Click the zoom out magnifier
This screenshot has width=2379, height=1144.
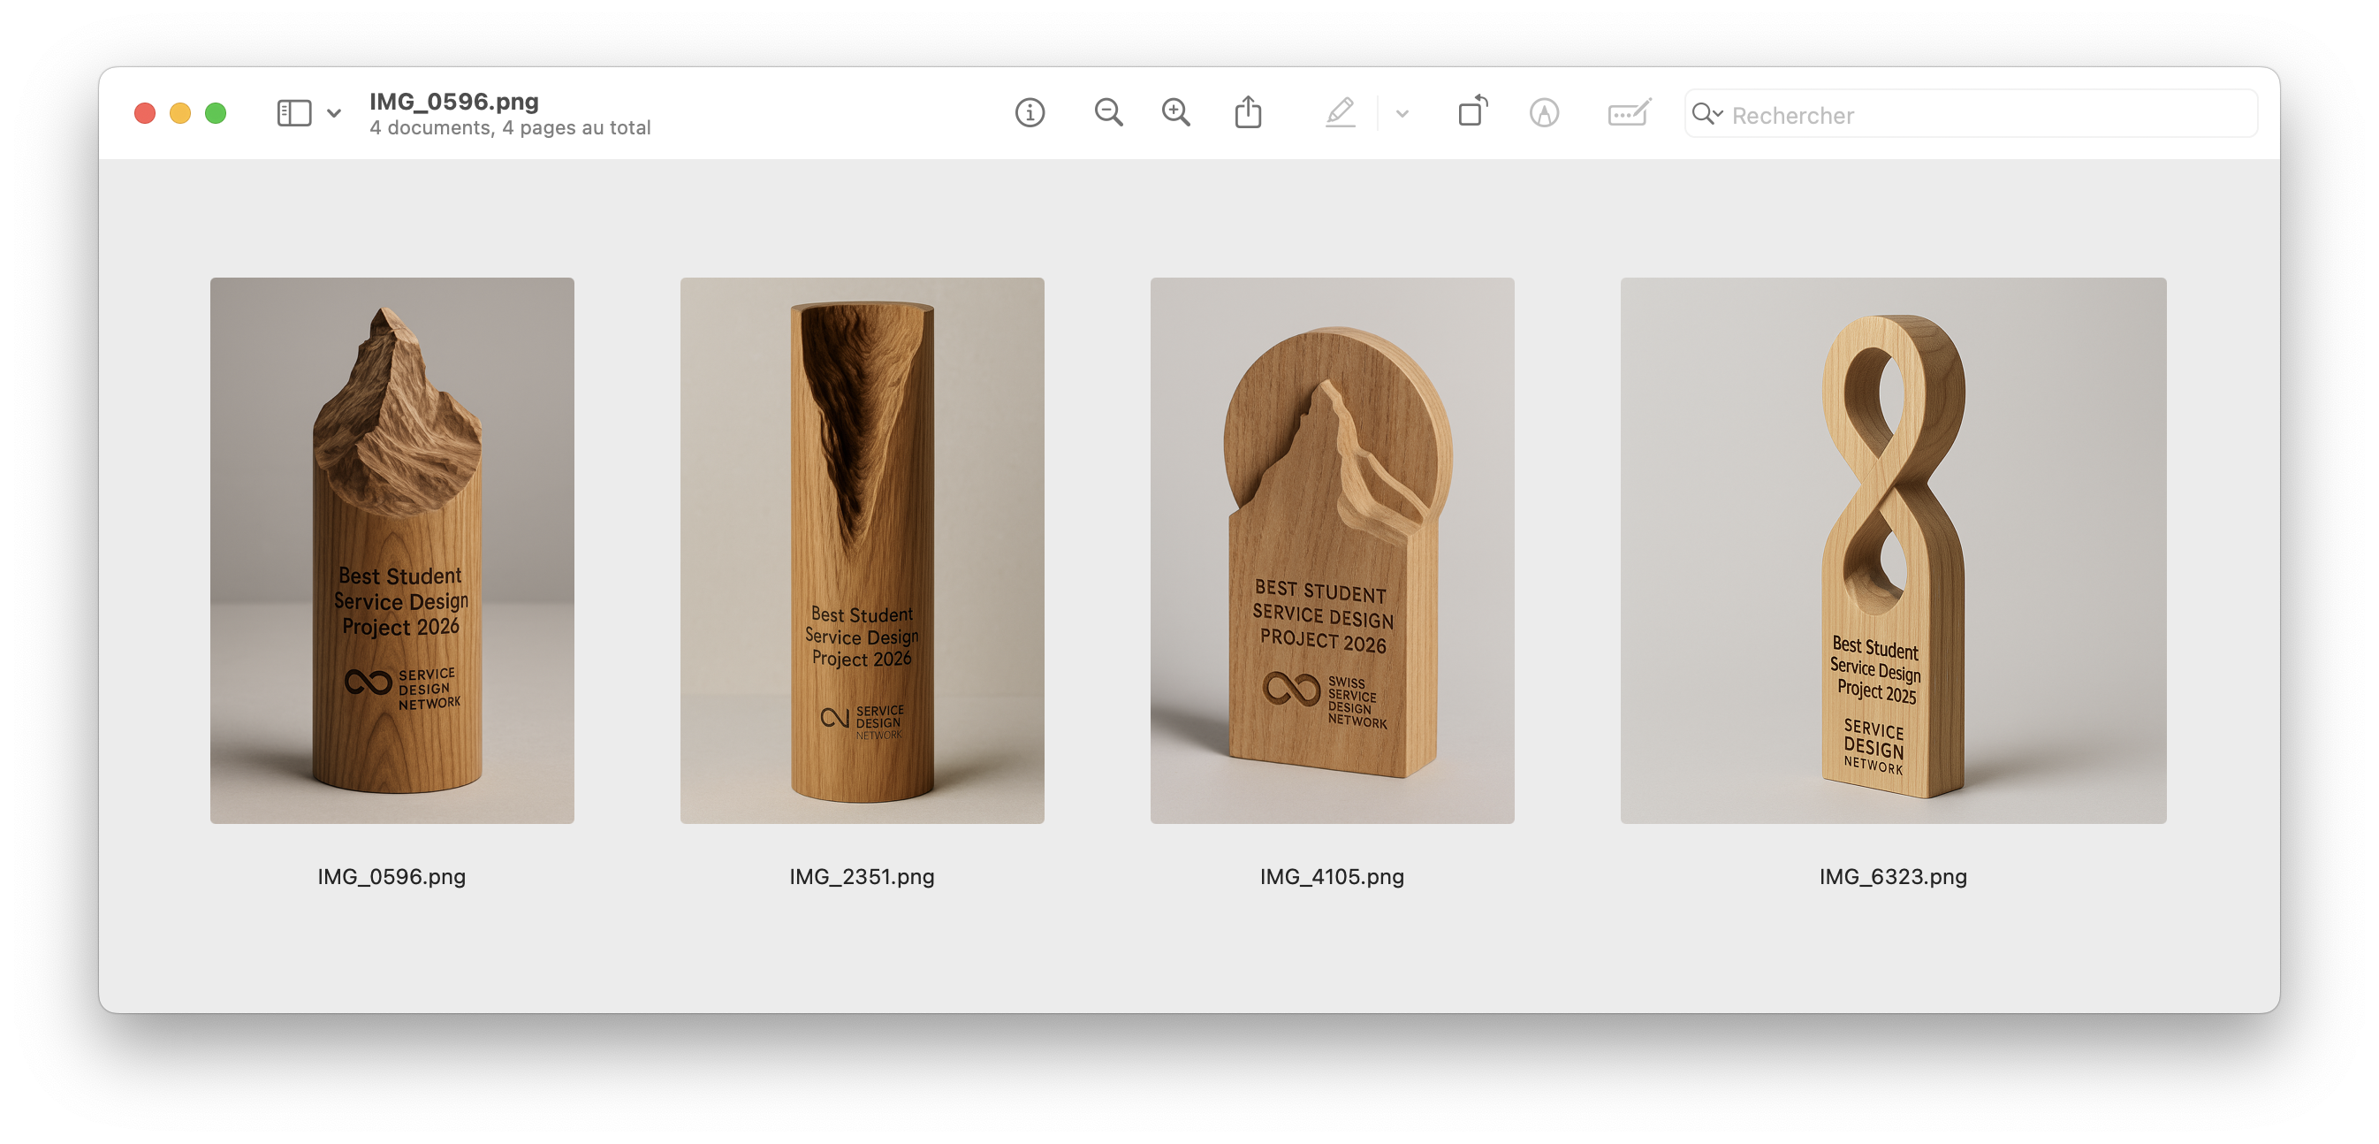1108,113
